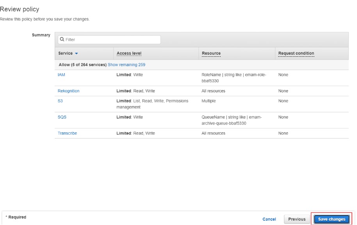Show remaining 259 services
Screen dimensions: 357x225
pyautogui.click(x=127, y=65)
